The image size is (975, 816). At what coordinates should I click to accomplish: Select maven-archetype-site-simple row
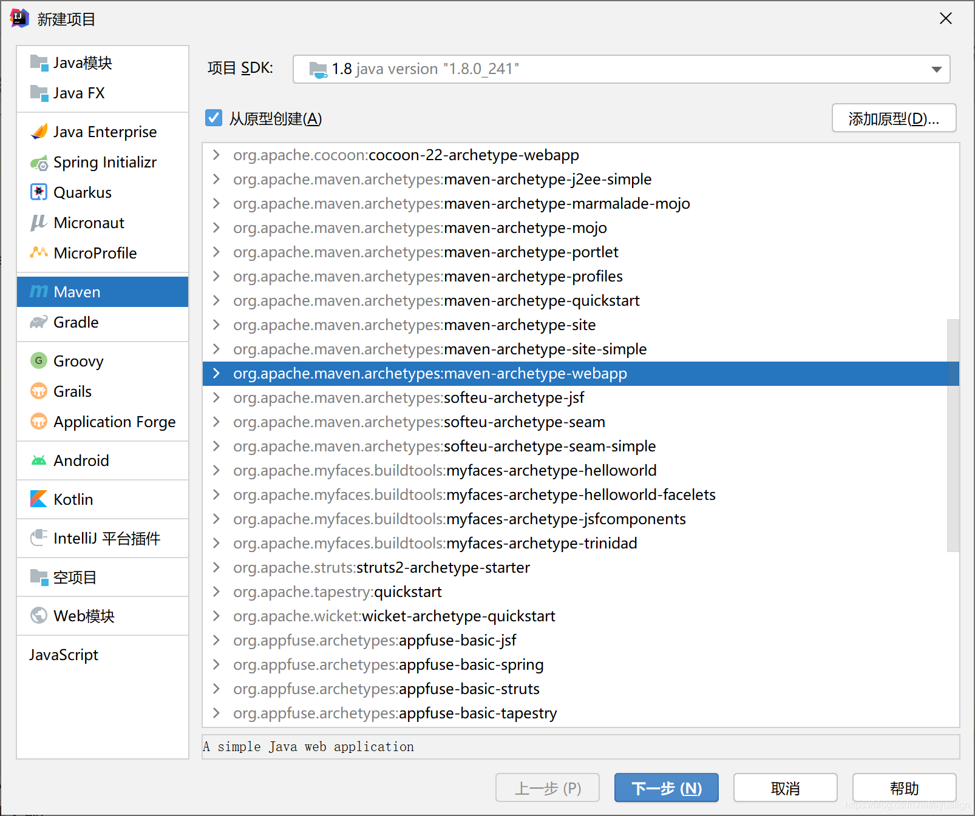[581, 349]
